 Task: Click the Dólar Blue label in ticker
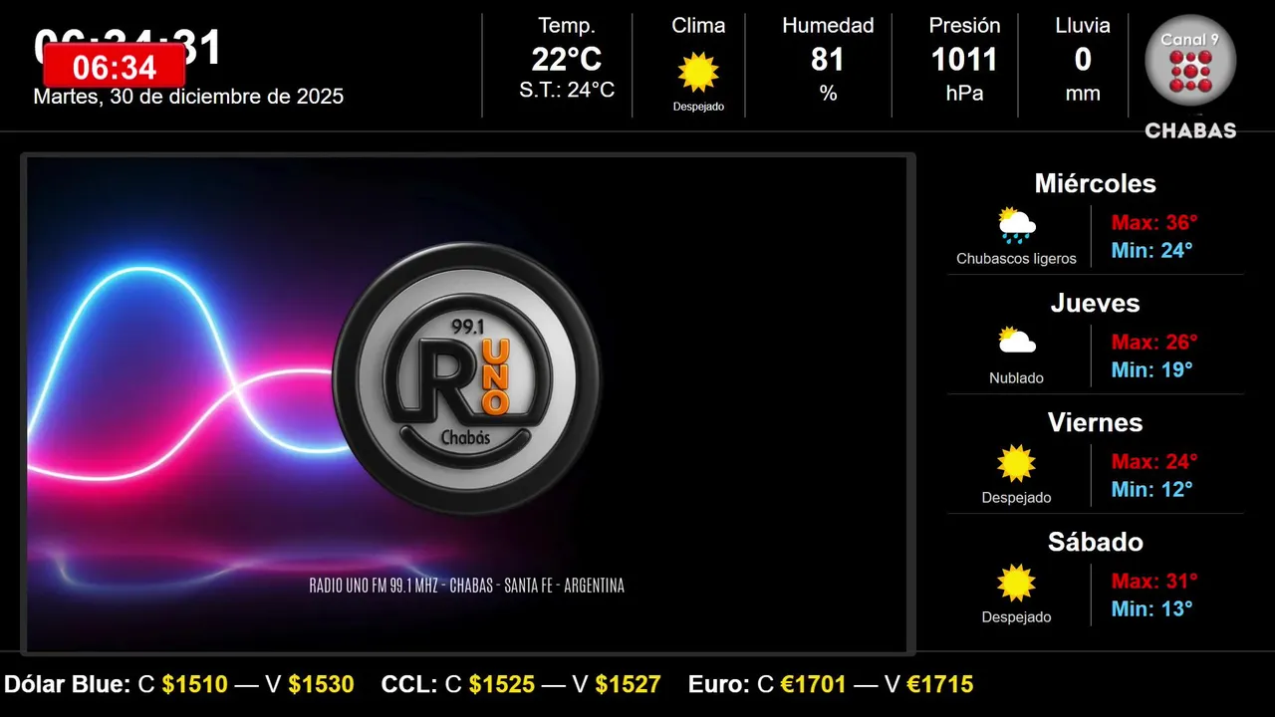pyautogui.click(x=67, y=684)
